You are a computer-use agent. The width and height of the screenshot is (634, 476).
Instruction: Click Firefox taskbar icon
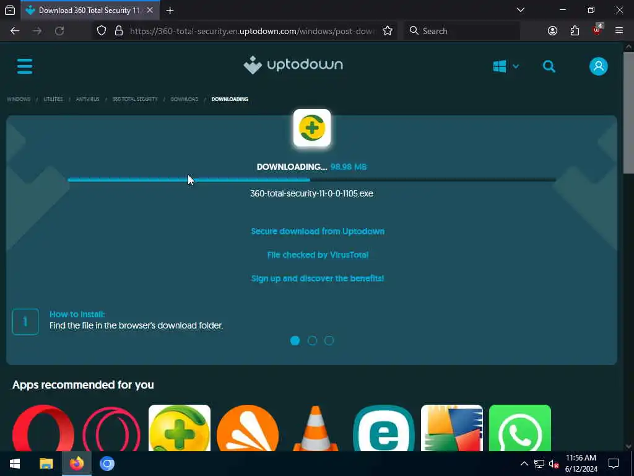pos(76,464)
